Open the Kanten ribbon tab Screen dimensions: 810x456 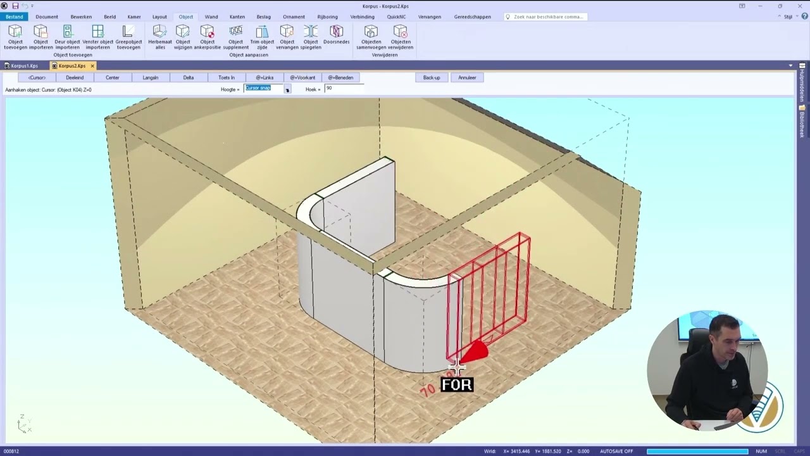(237, 16)
